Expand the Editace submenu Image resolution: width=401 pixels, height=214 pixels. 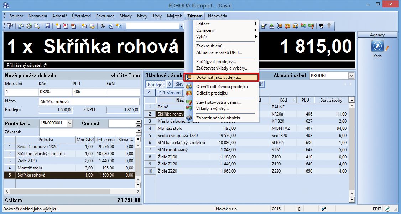tap(225, 24)
